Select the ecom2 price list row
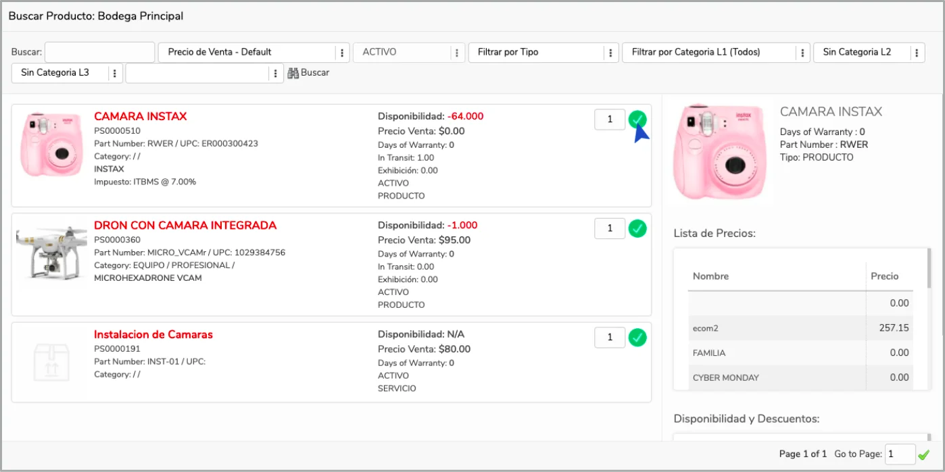This screenshot has width=945, height=472. pyautogui.click(x=800, y=327)
